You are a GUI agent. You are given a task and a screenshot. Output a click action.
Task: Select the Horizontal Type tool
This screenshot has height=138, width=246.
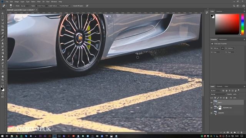(3, 66)
